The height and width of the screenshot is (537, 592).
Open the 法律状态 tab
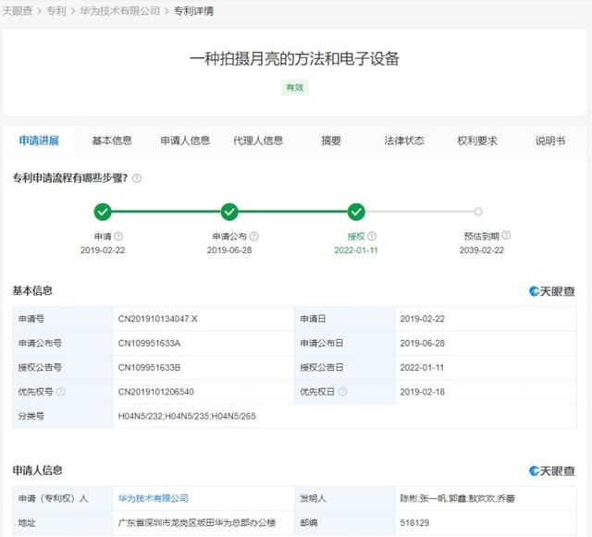tap(404, 140)
